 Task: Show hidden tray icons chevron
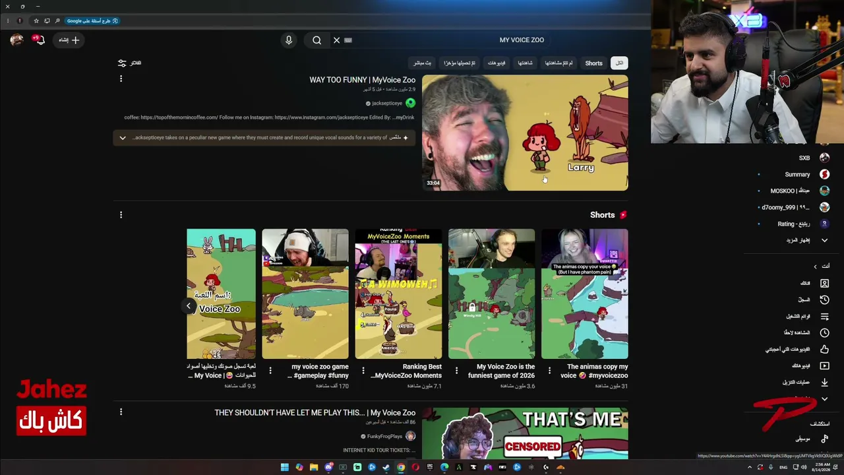coord(750,468)
